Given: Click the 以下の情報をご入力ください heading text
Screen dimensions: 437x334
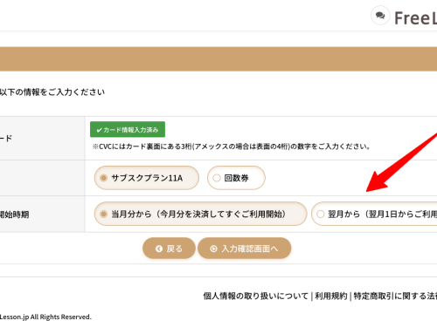Looking at the screenshot, I should [52, 92].
